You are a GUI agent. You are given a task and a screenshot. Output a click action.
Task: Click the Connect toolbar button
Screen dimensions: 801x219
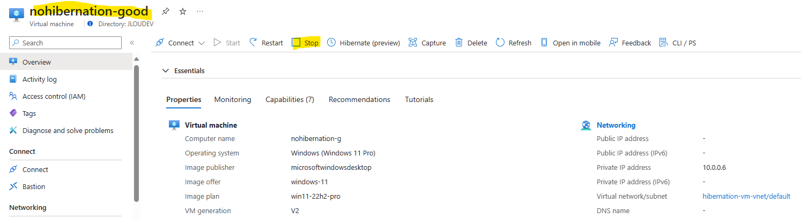175,43
